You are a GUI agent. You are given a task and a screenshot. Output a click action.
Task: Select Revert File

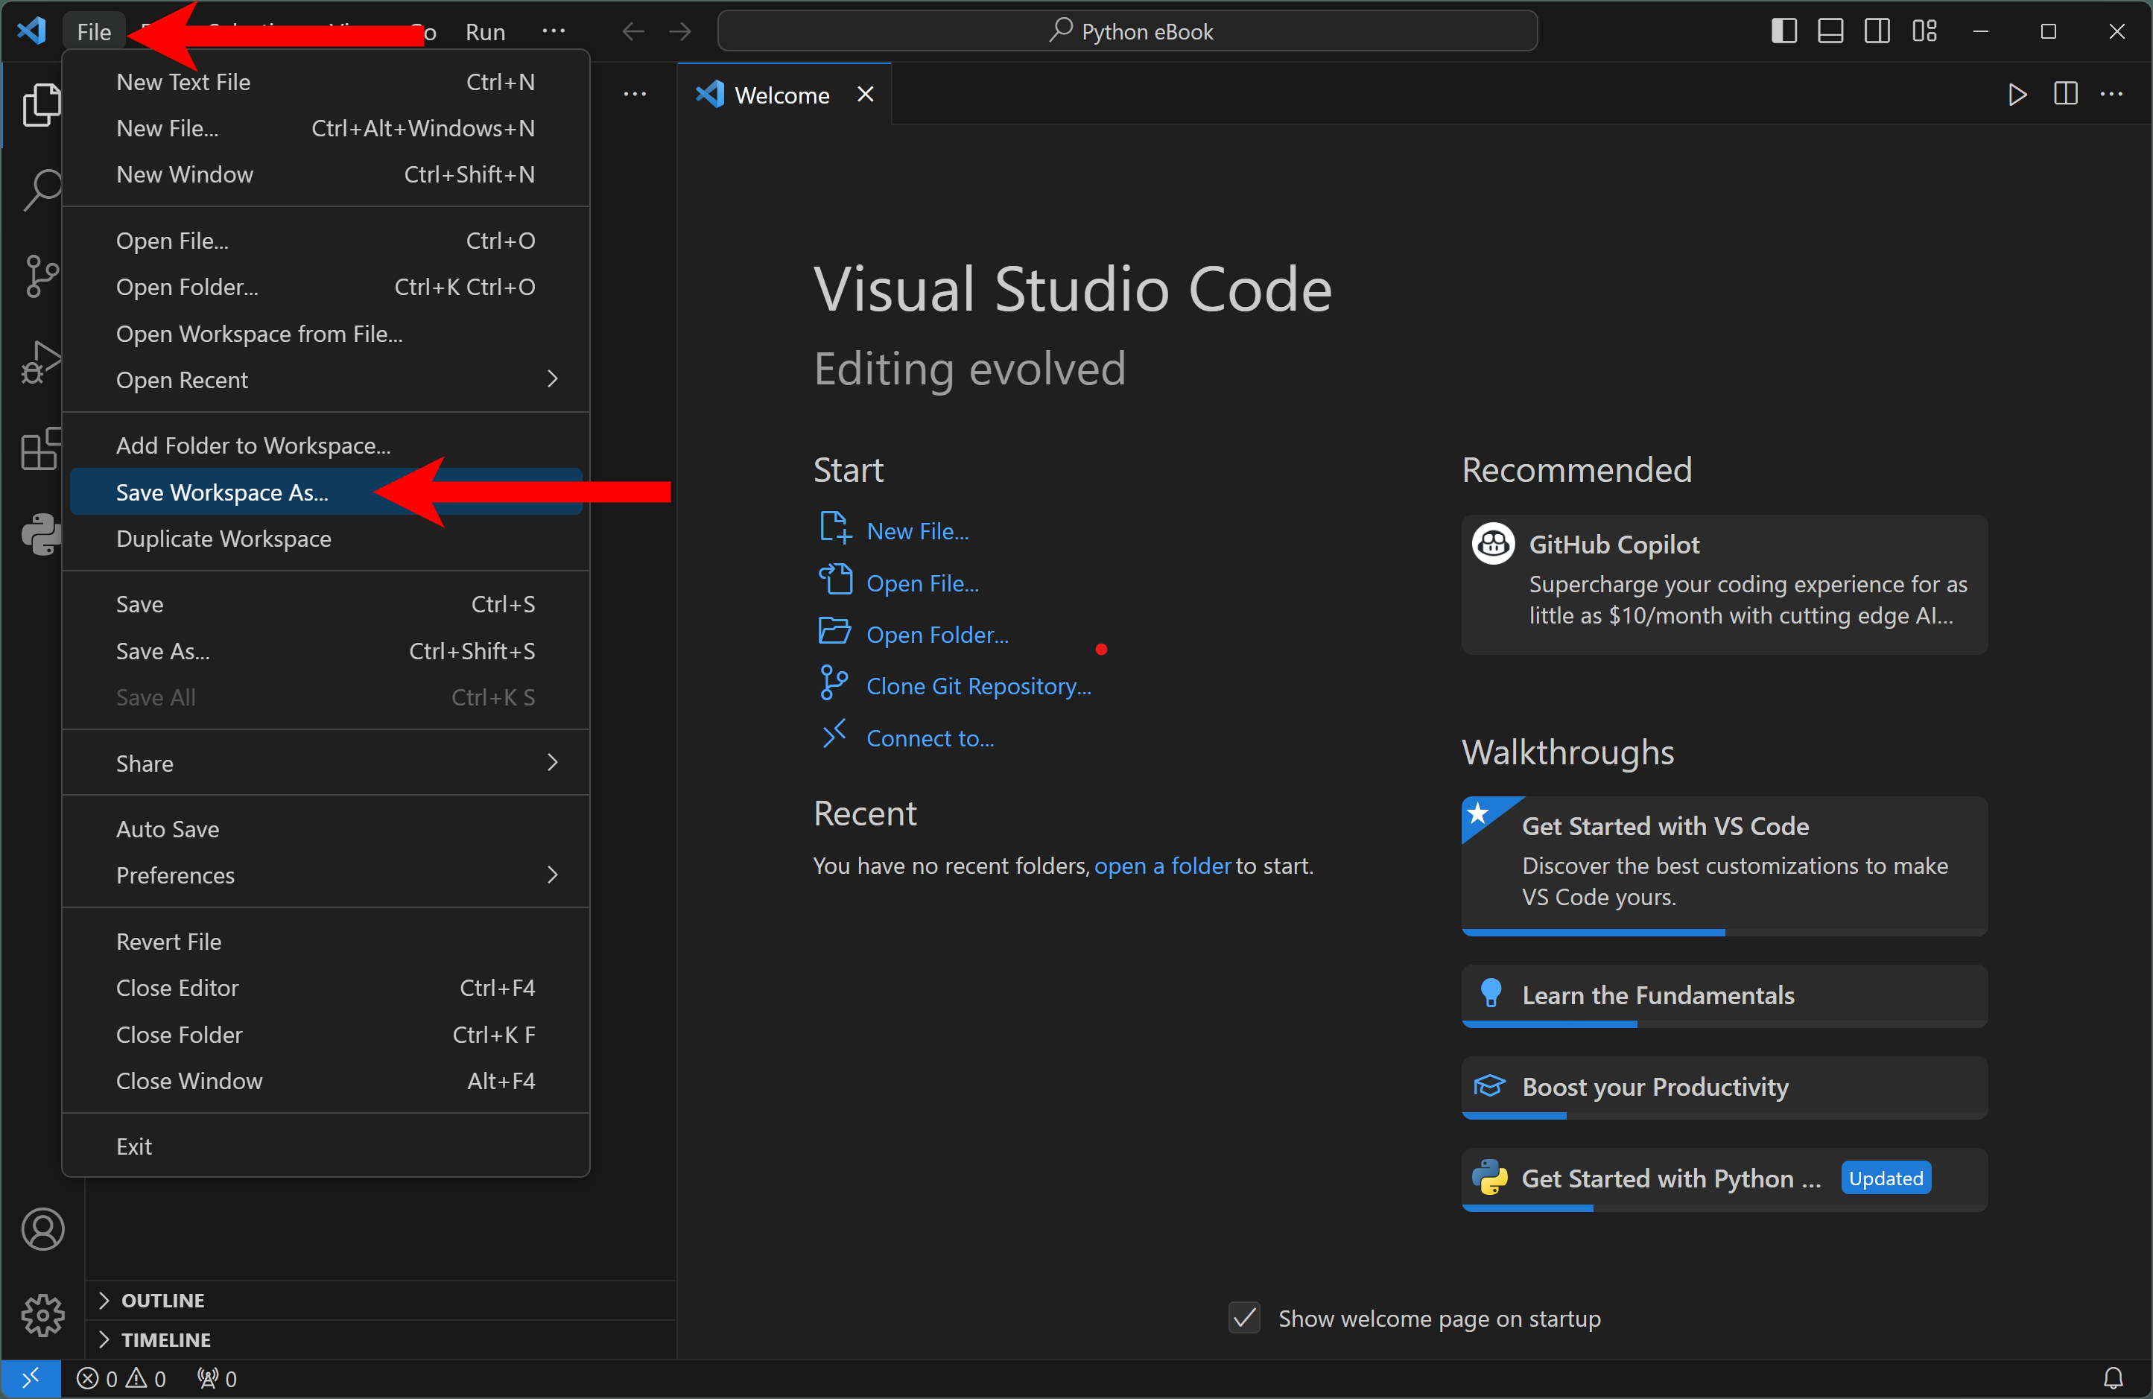click(326, 942)
